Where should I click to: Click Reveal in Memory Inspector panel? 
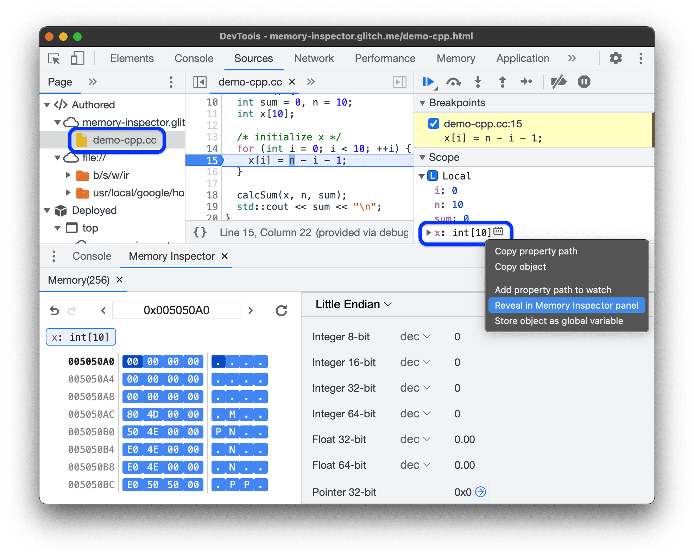[x=566, y=306]
